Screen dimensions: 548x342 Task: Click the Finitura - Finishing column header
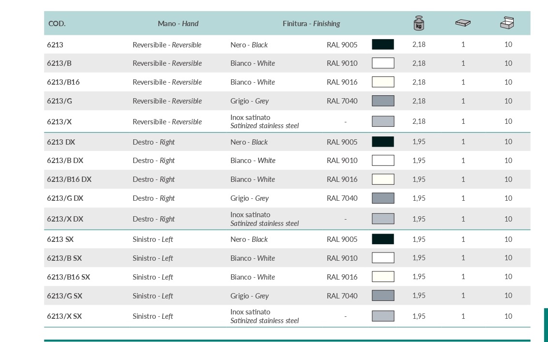coord(311,24)
